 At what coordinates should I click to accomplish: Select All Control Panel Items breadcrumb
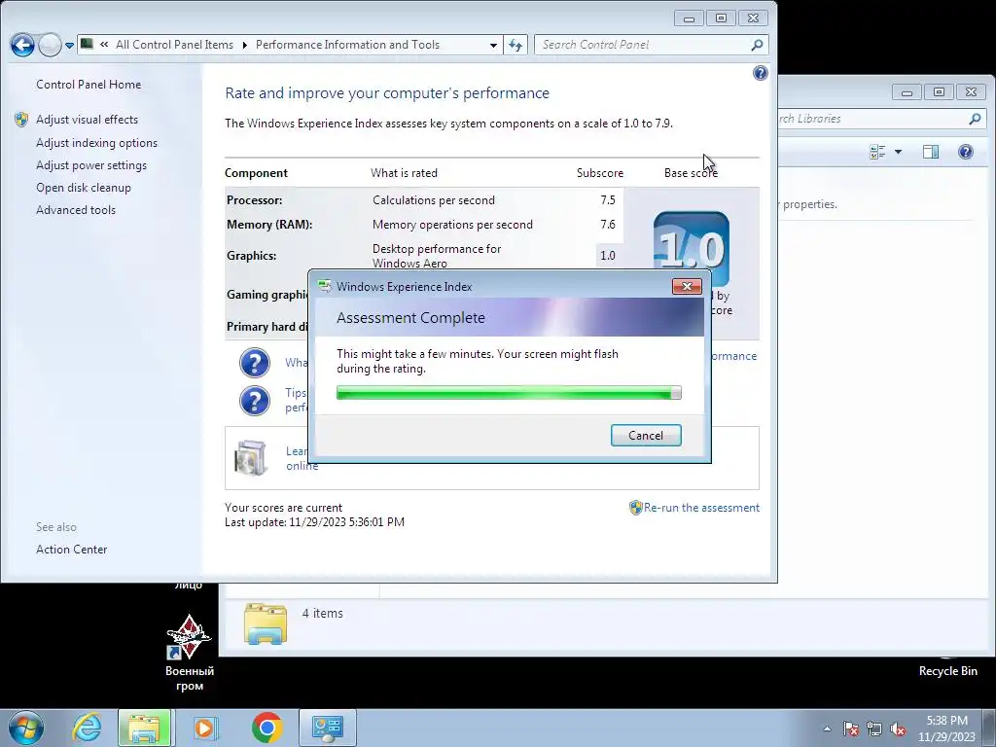pyautogui.click(x=174, y=45)
